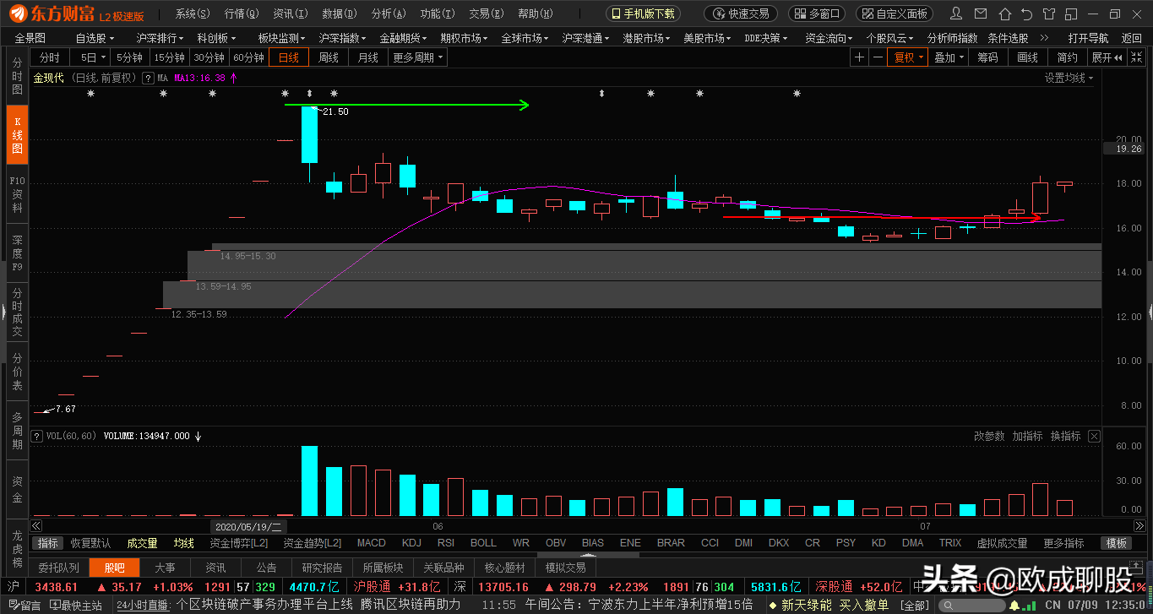Click the question mark box beside VOL
1153x614 pixels.
pyautogui.click(x=36, y=436)
